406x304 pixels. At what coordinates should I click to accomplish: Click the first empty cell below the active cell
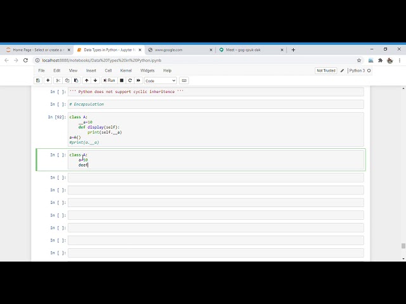(x=216, y=177)
